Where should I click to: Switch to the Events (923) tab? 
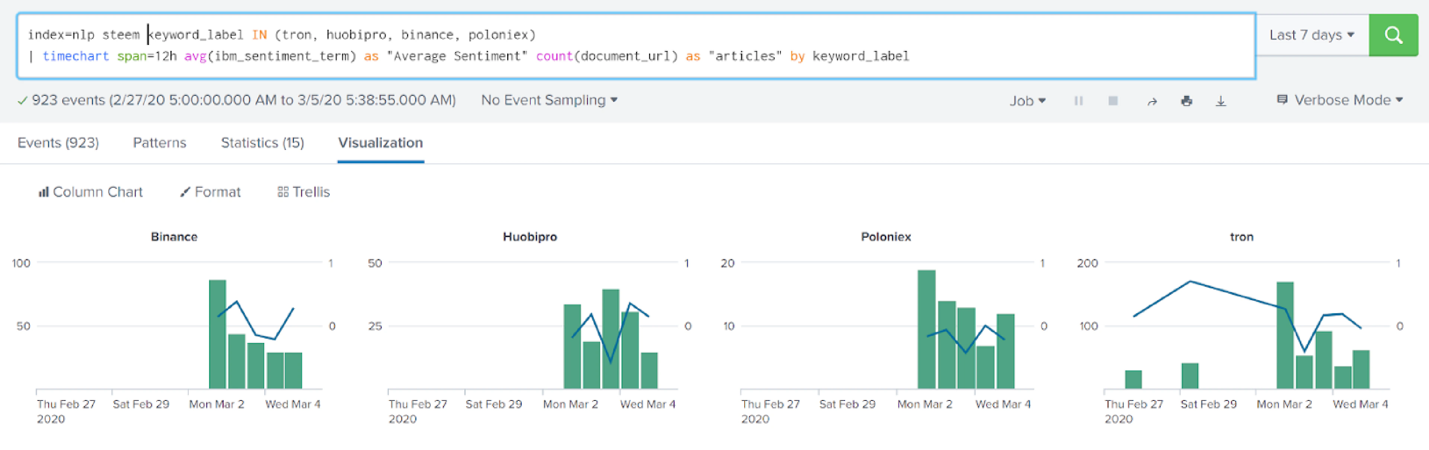coord(58,143)
